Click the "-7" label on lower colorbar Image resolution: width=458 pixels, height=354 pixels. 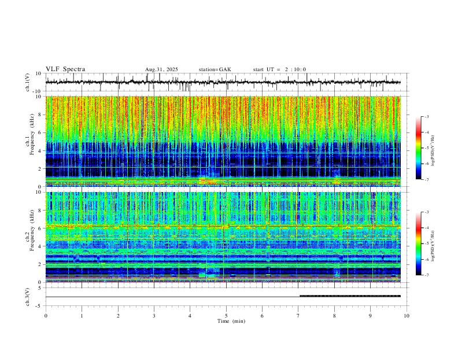426,275
